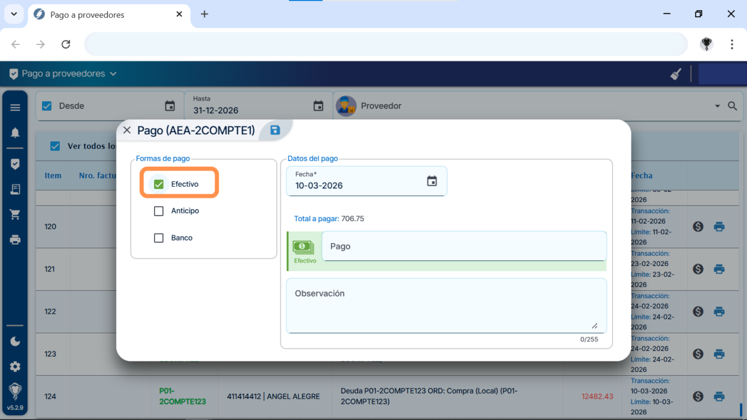The width and height of the screenshot is (747, 420).
Task: Click the save disk icon in payment dialog
Action: [275, 130]
